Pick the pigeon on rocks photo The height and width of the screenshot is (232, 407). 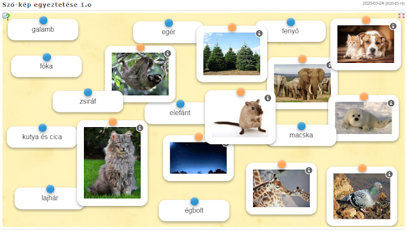[362, 196]
